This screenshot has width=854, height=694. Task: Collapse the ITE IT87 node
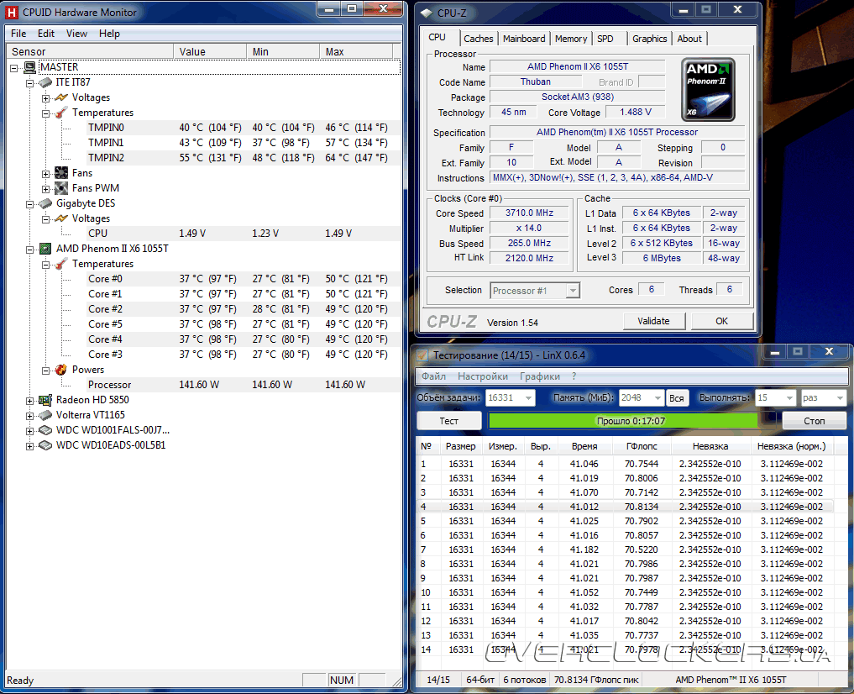(x=30, y=83)
